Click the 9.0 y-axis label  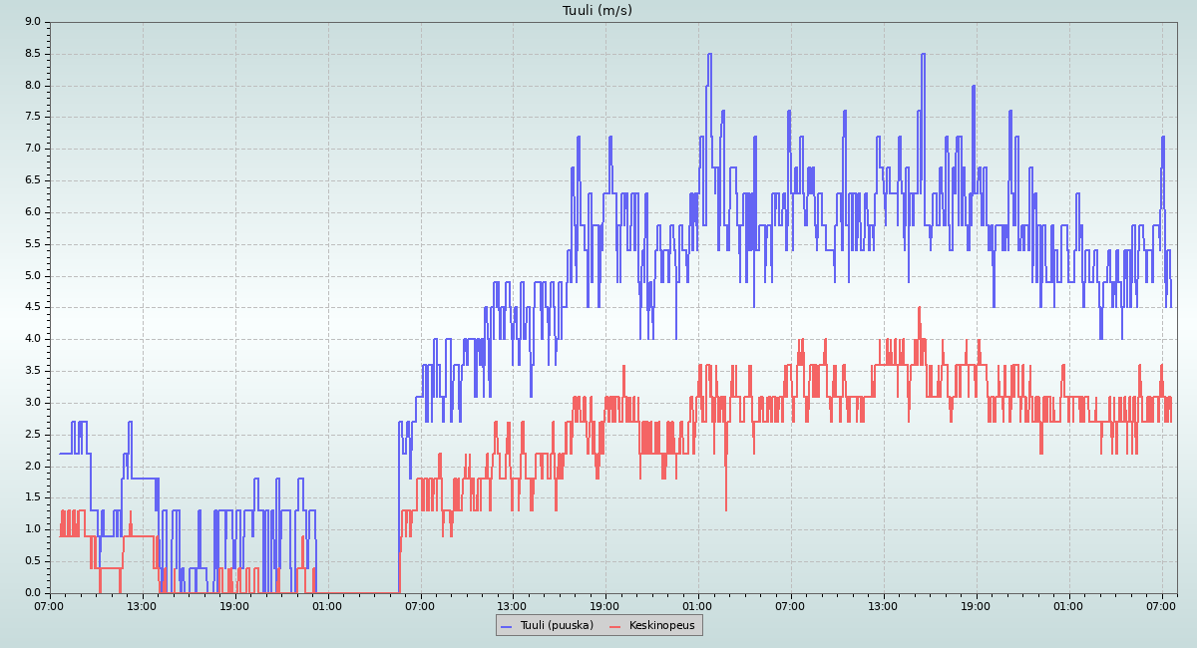(32, 22)
